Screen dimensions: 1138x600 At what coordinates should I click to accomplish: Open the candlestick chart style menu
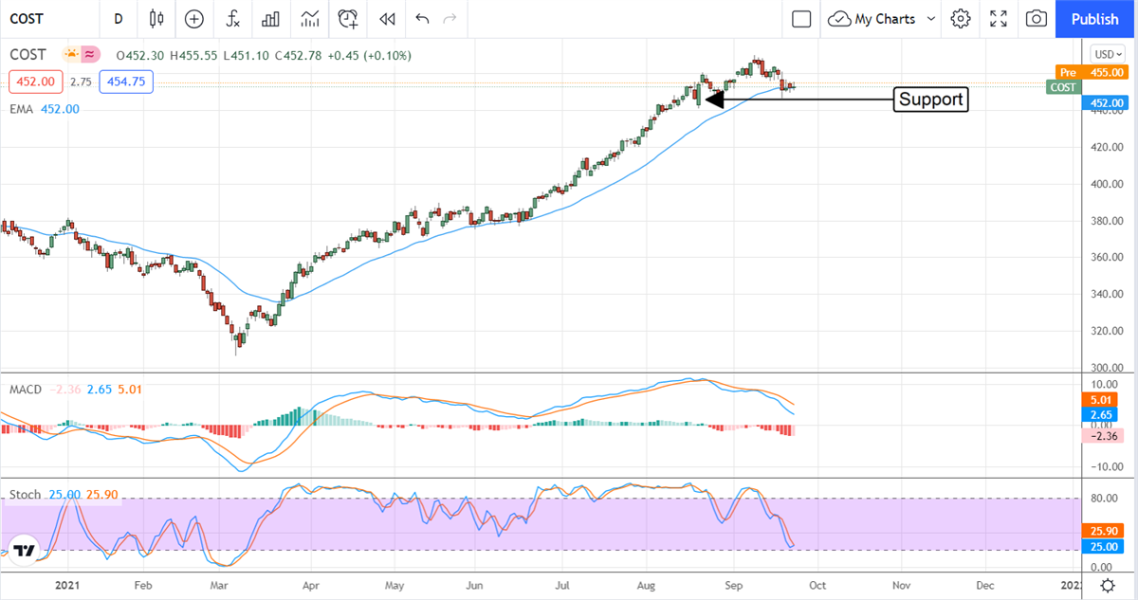[156, 19]
